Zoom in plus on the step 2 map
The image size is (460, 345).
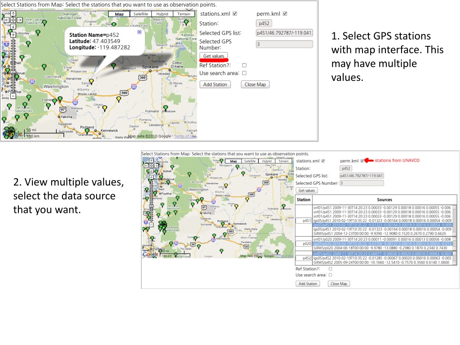point(151,177)
